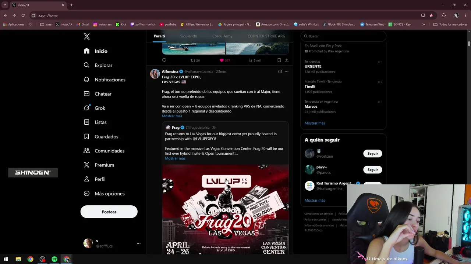Image resolution: width=471 pixels, height=264 pixels.
Task: Expand Todos los marcadores folder
Action: (450, 25)
